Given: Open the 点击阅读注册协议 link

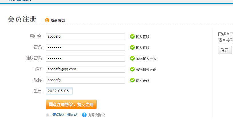Looking at the screenshot, I should [x=63, y=115].
